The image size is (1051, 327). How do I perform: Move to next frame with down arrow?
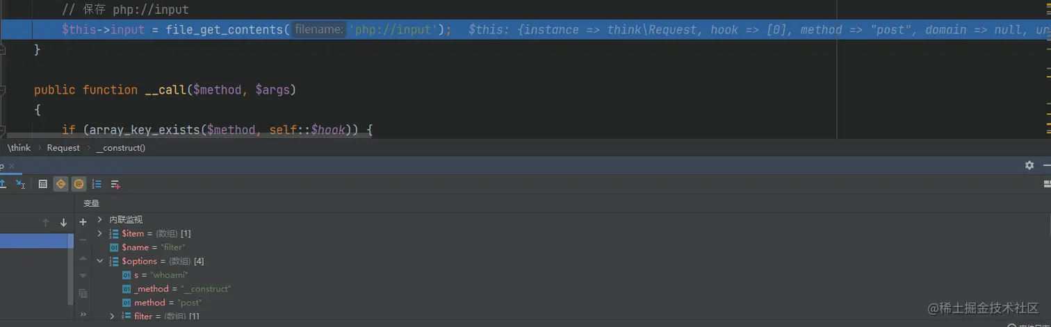coord(63,223)
